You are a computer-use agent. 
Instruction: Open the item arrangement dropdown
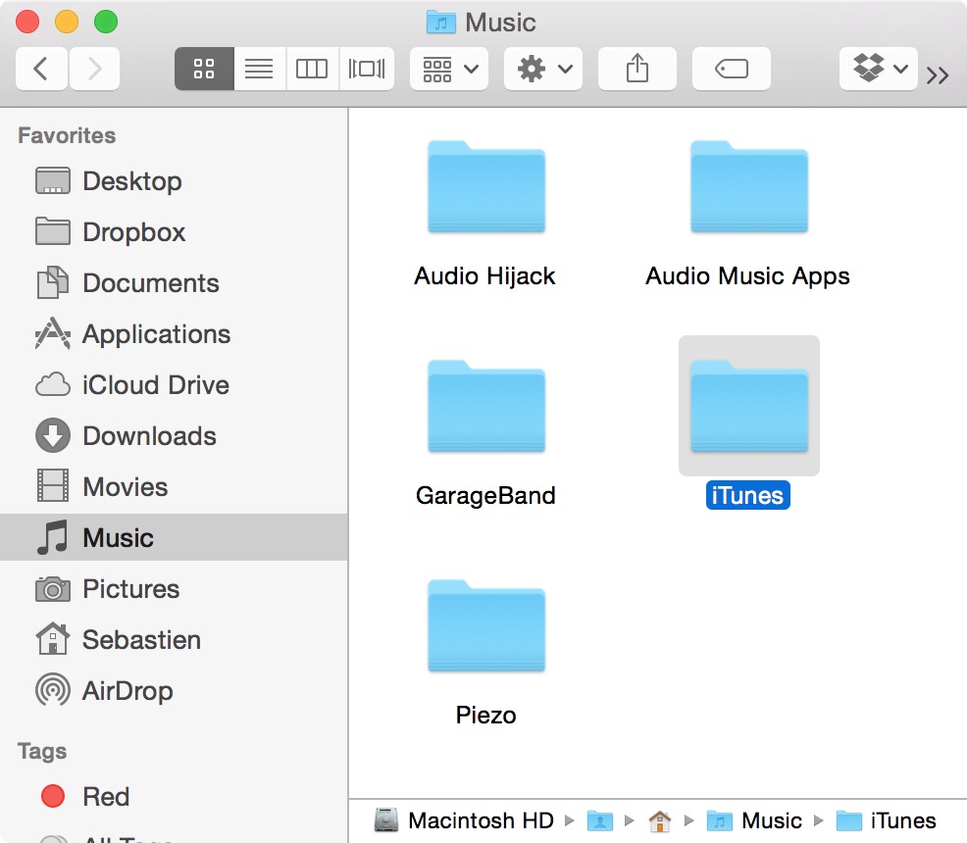click(449, 69)
